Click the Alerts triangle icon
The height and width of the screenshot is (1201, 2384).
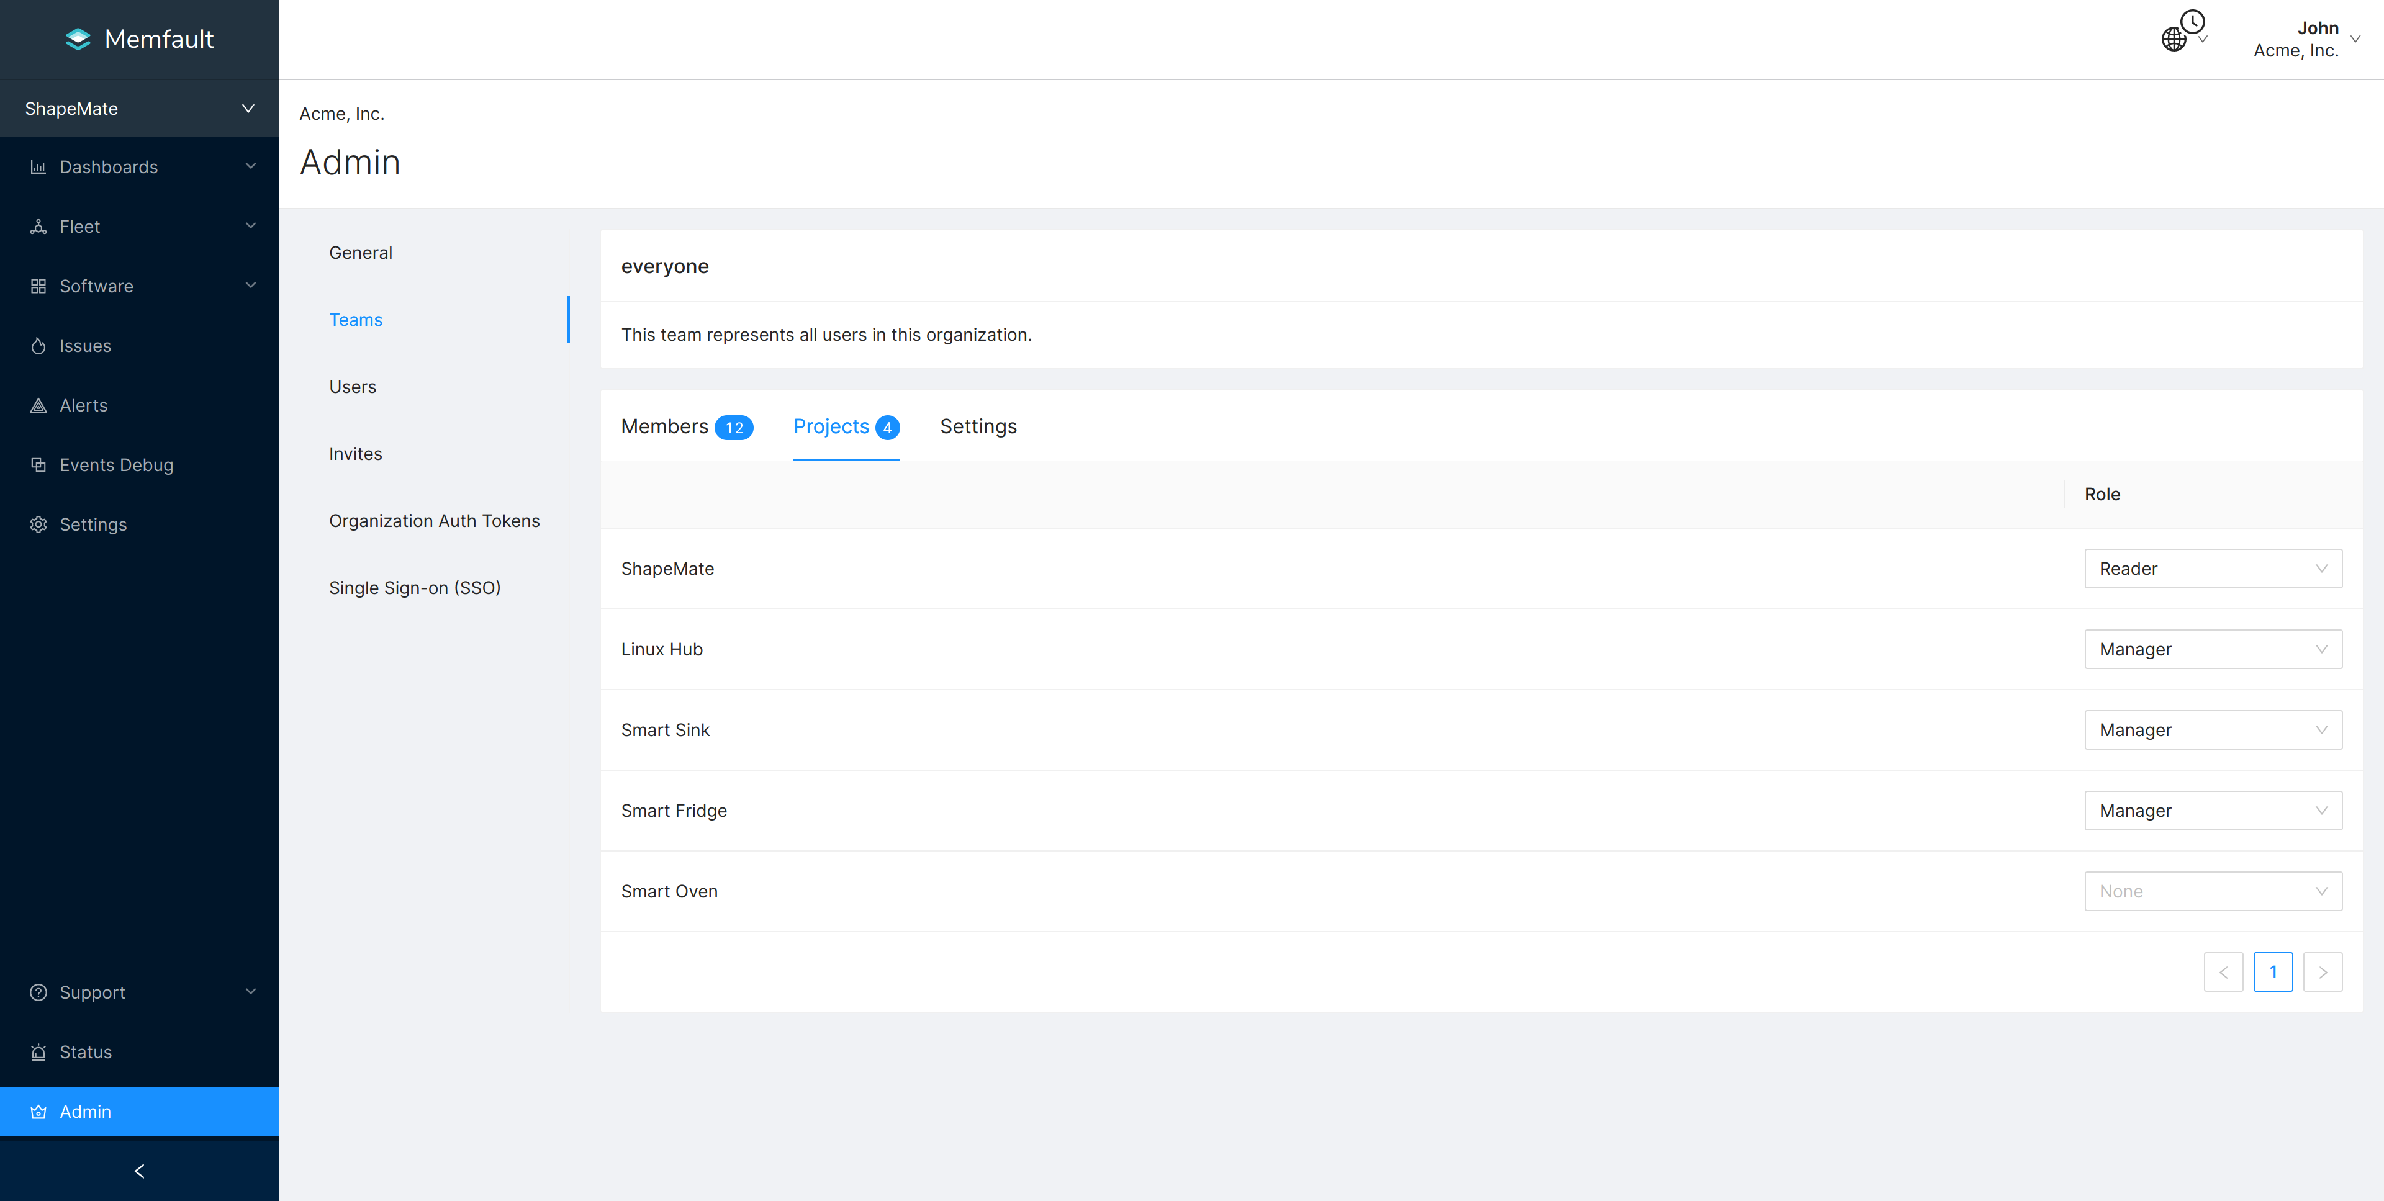(38, 405)
